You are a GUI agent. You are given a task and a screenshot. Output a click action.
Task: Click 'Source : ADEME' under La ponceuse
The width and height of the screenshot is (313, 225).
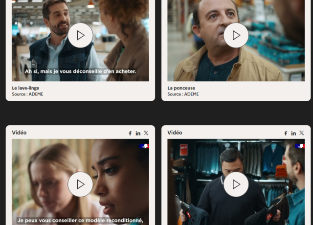[x=183, y=94]
